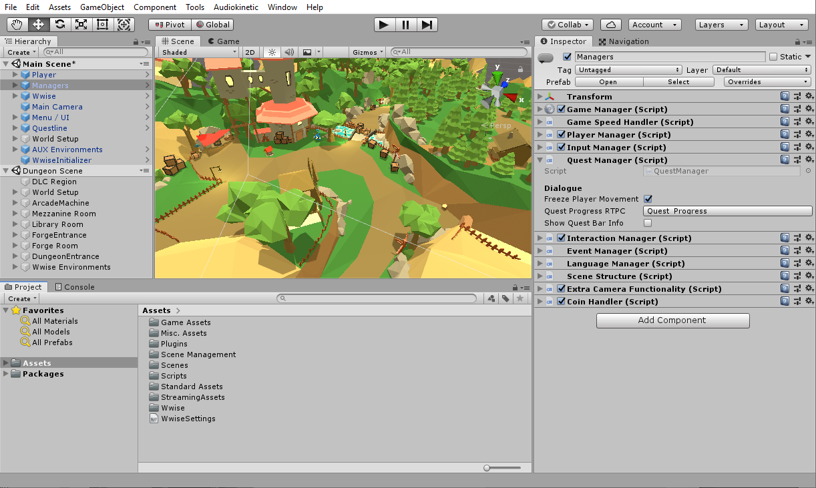Select the Scale tool
This screenshot has height=488, width=816.
81,25
